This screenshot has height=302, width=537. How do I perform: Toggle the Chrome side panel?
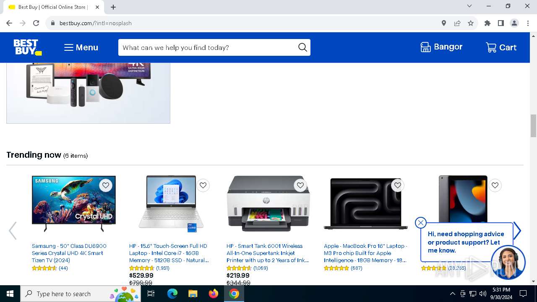point(501,23)
